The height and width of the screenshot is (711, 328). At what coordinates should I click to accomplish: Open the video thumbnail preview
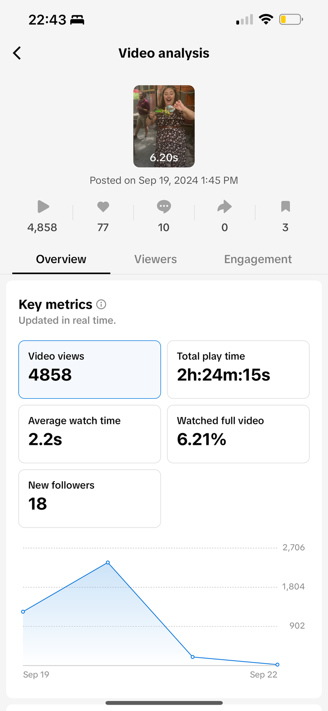(x=164, y=126)
